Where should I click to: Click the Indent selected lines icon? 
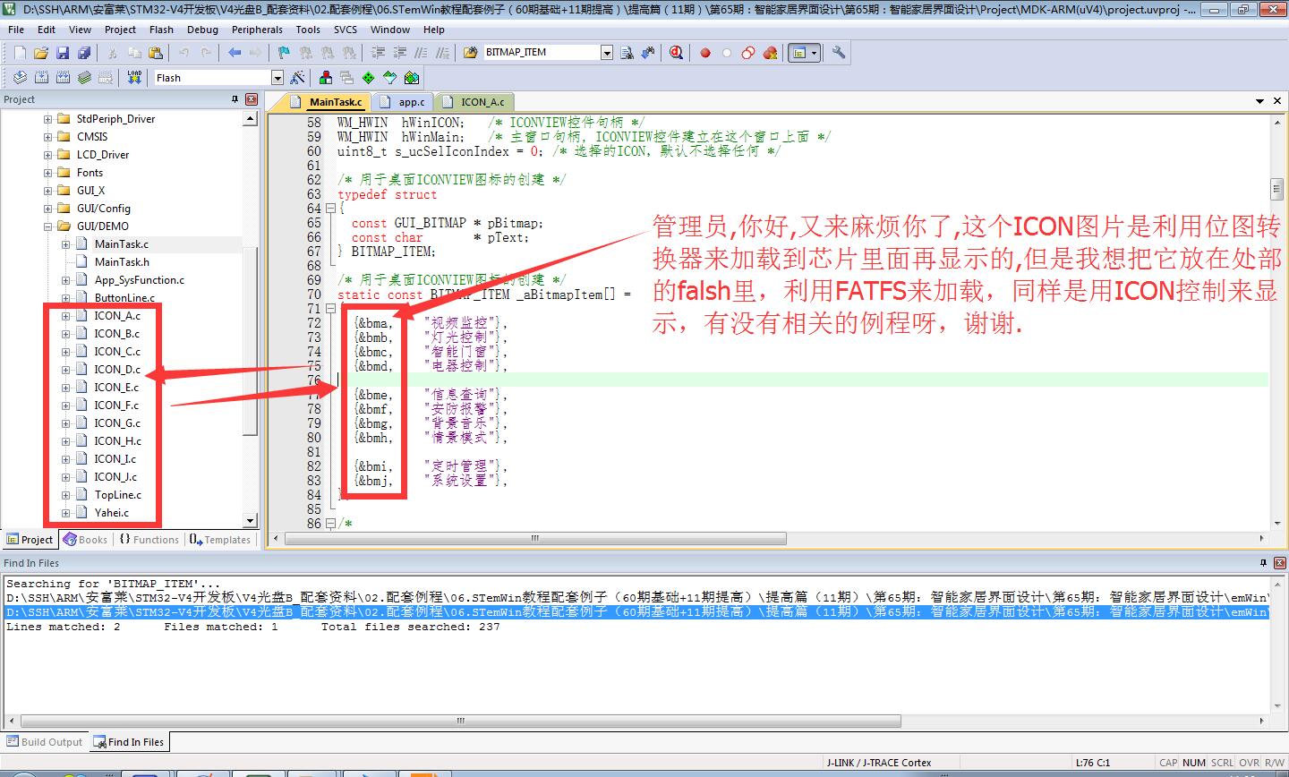[x=378, y=53]
